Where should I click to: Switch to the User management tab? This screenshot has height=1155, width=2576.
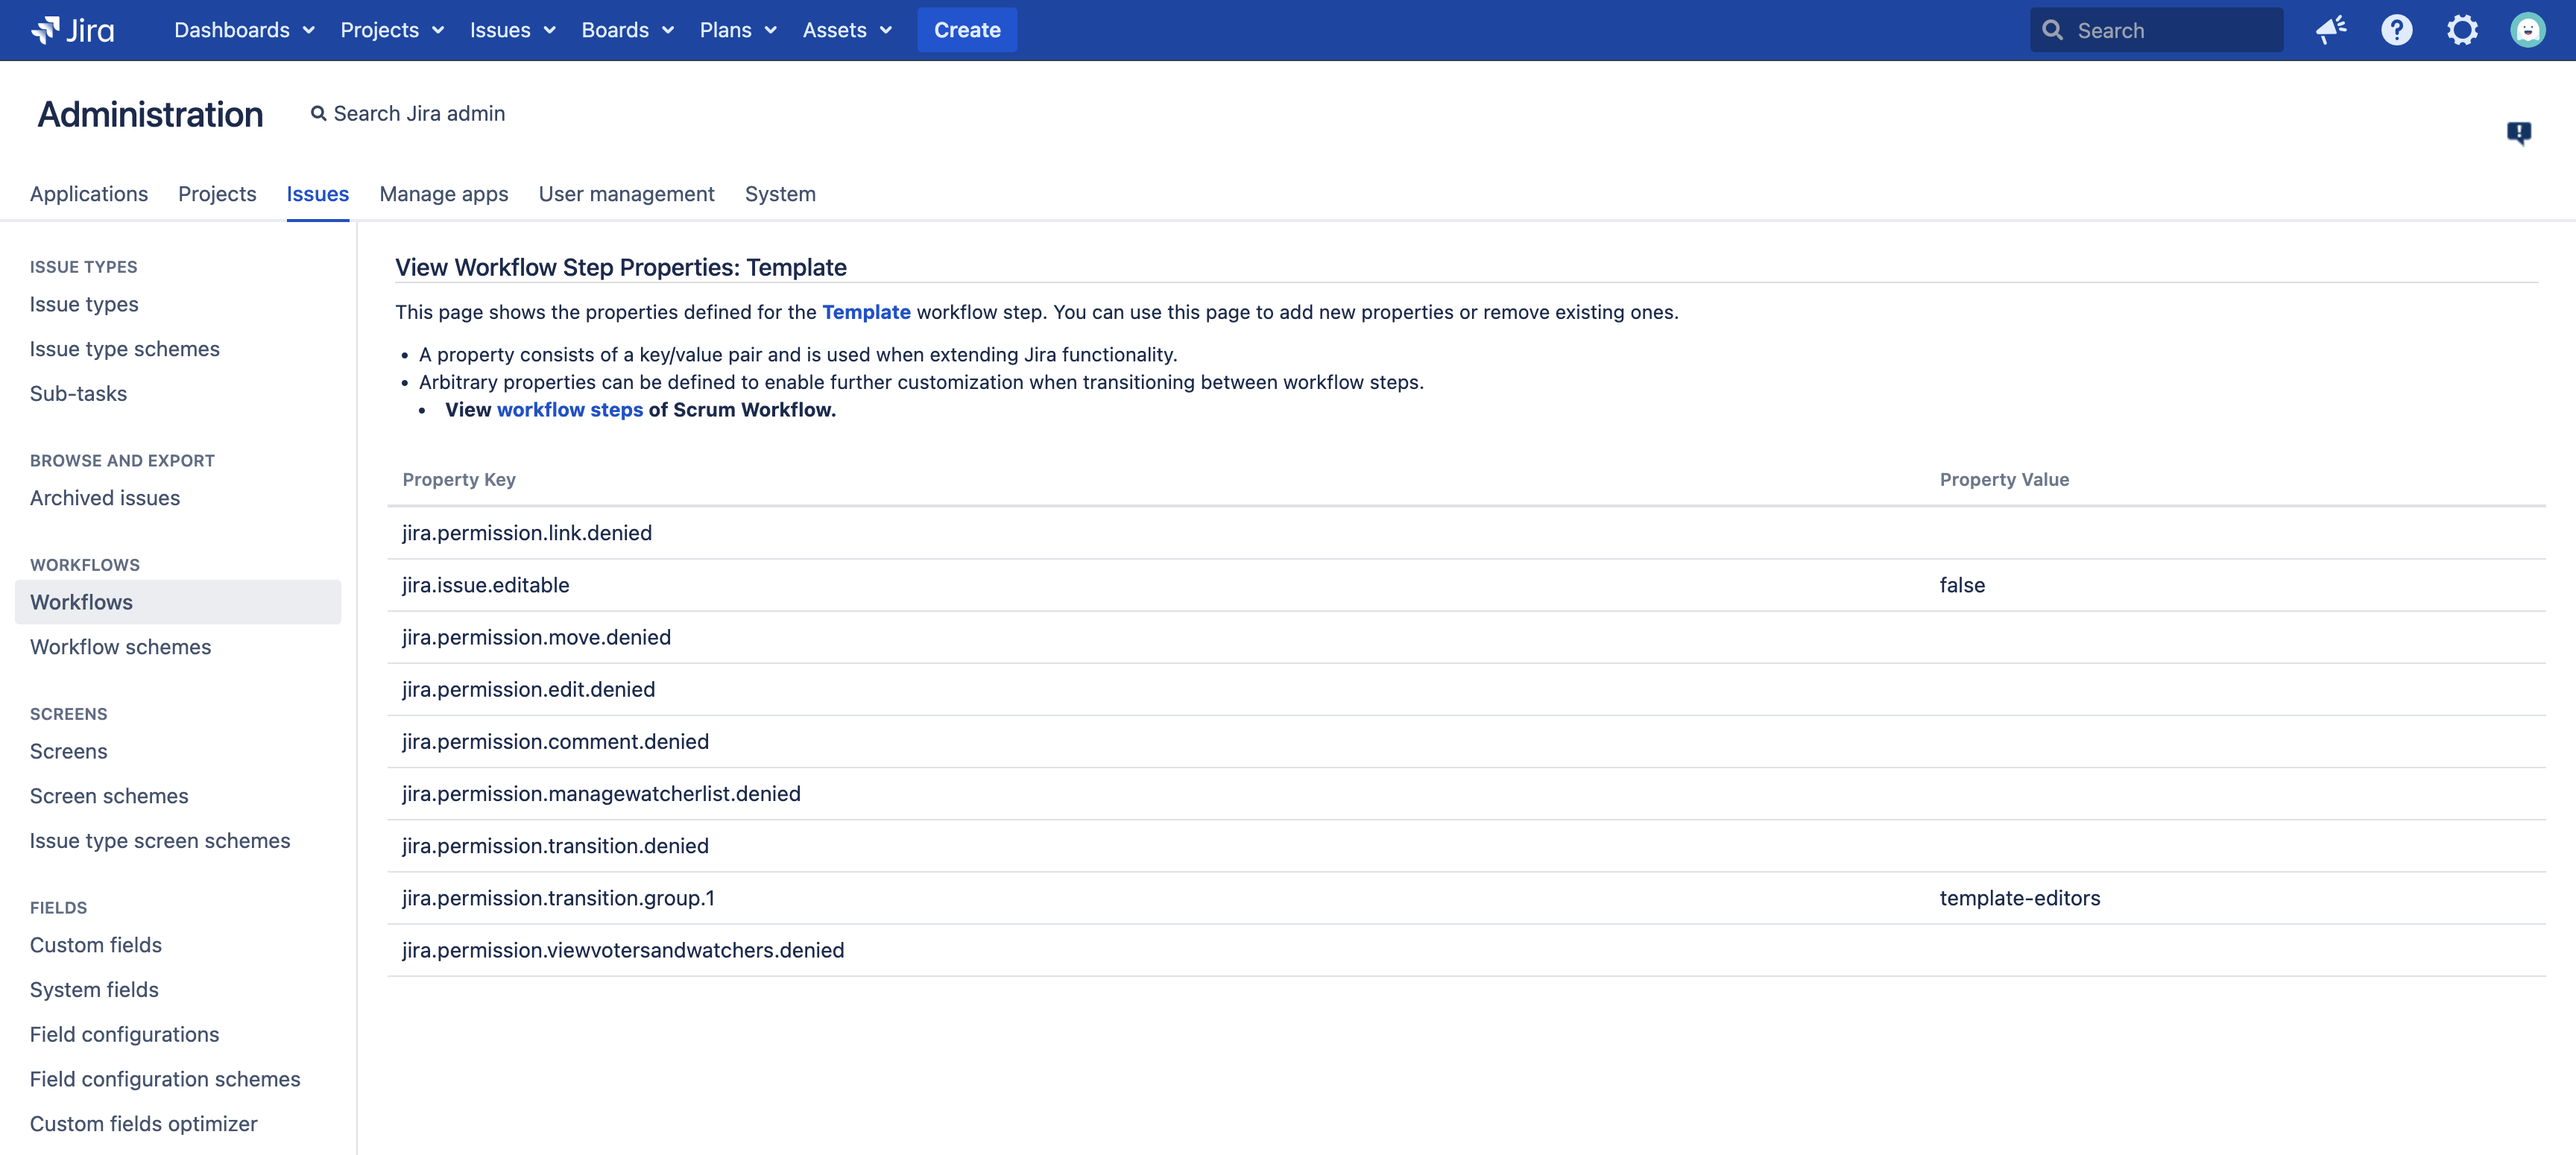pos(626,194)
